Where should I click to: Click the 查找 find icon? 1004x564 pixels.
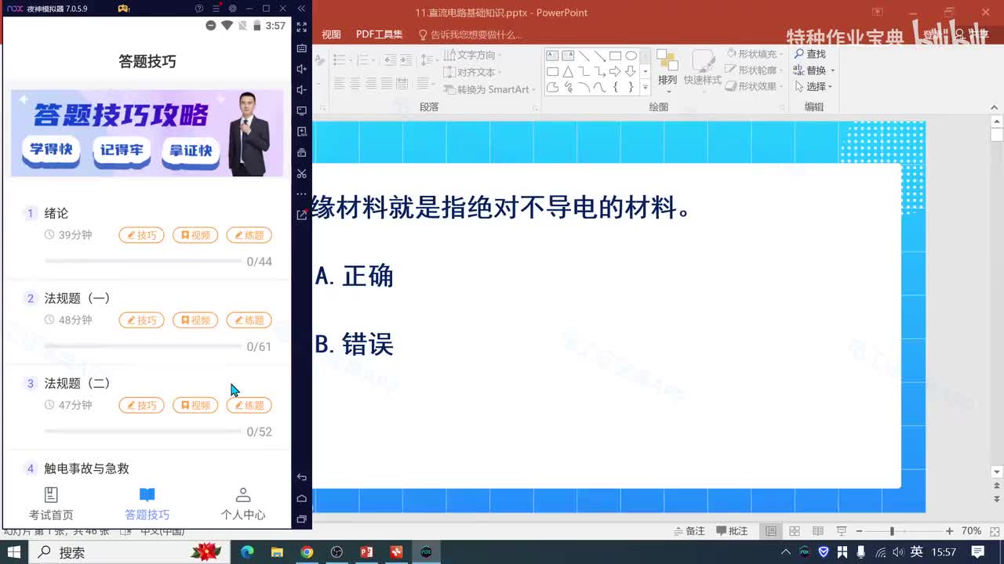[799, 54]
